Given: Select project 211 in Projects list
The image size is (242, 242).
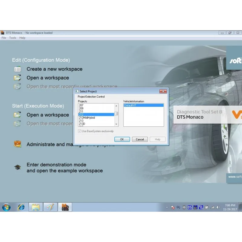Looking at the screenshot, I should click(x=96, y=111).
